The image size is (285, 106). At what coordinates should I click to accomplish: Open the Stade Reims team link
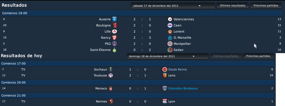[177, 69]
